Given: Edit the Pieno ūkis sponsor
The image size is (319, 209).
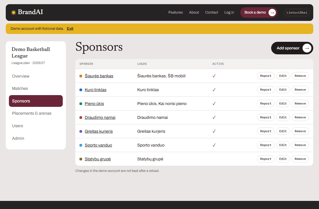Looking at the screenshot, I should point(283,103).
